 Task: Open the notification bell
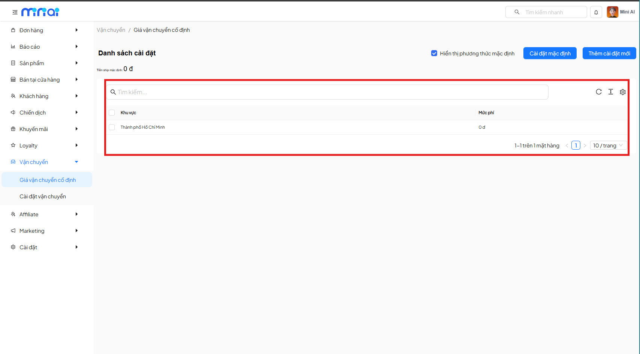coord(596,12)
